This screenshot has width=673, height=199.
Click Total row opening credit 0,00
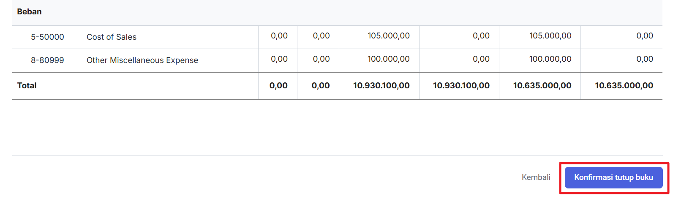[x=321, y=85]
